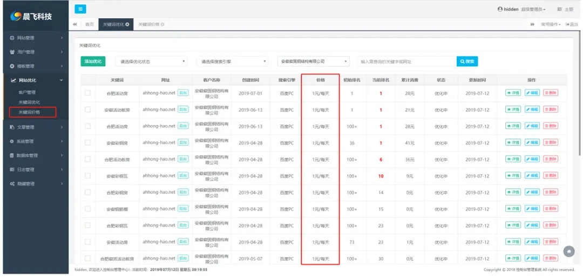View 详情 for the 合肥彩钢瓦 row
This screenshot has height=277, width=583.
click(513, 225)
